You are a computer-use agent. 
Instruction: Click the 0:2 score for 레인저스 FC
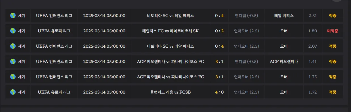tap(219, 31)
